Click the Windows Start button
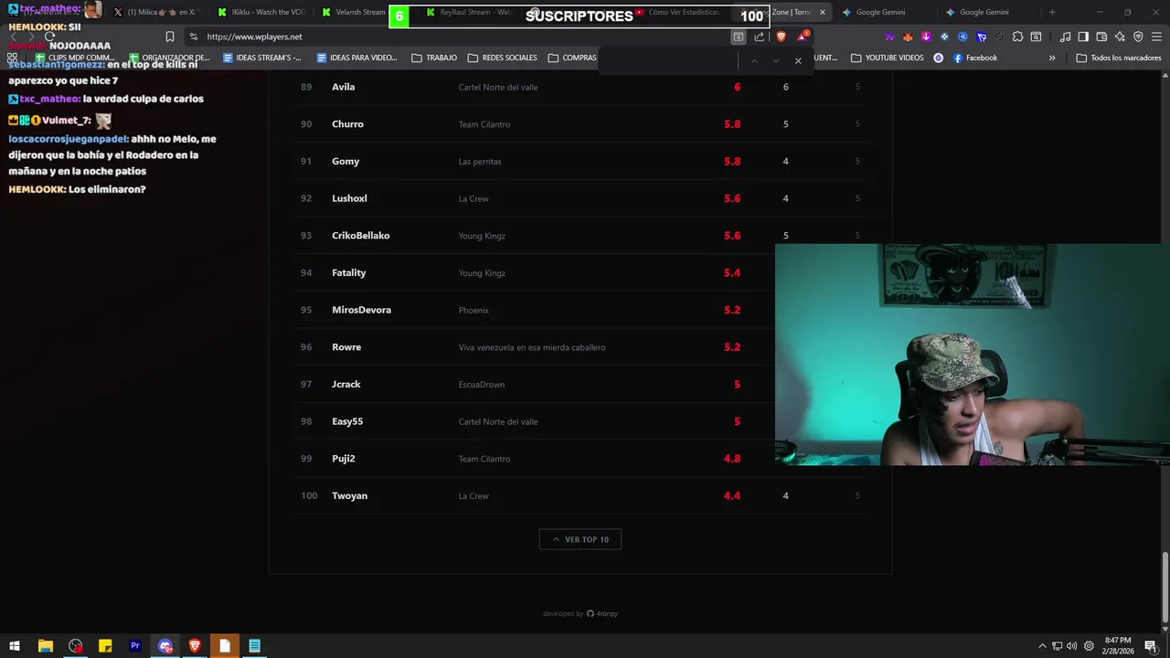 coord(15,646)
